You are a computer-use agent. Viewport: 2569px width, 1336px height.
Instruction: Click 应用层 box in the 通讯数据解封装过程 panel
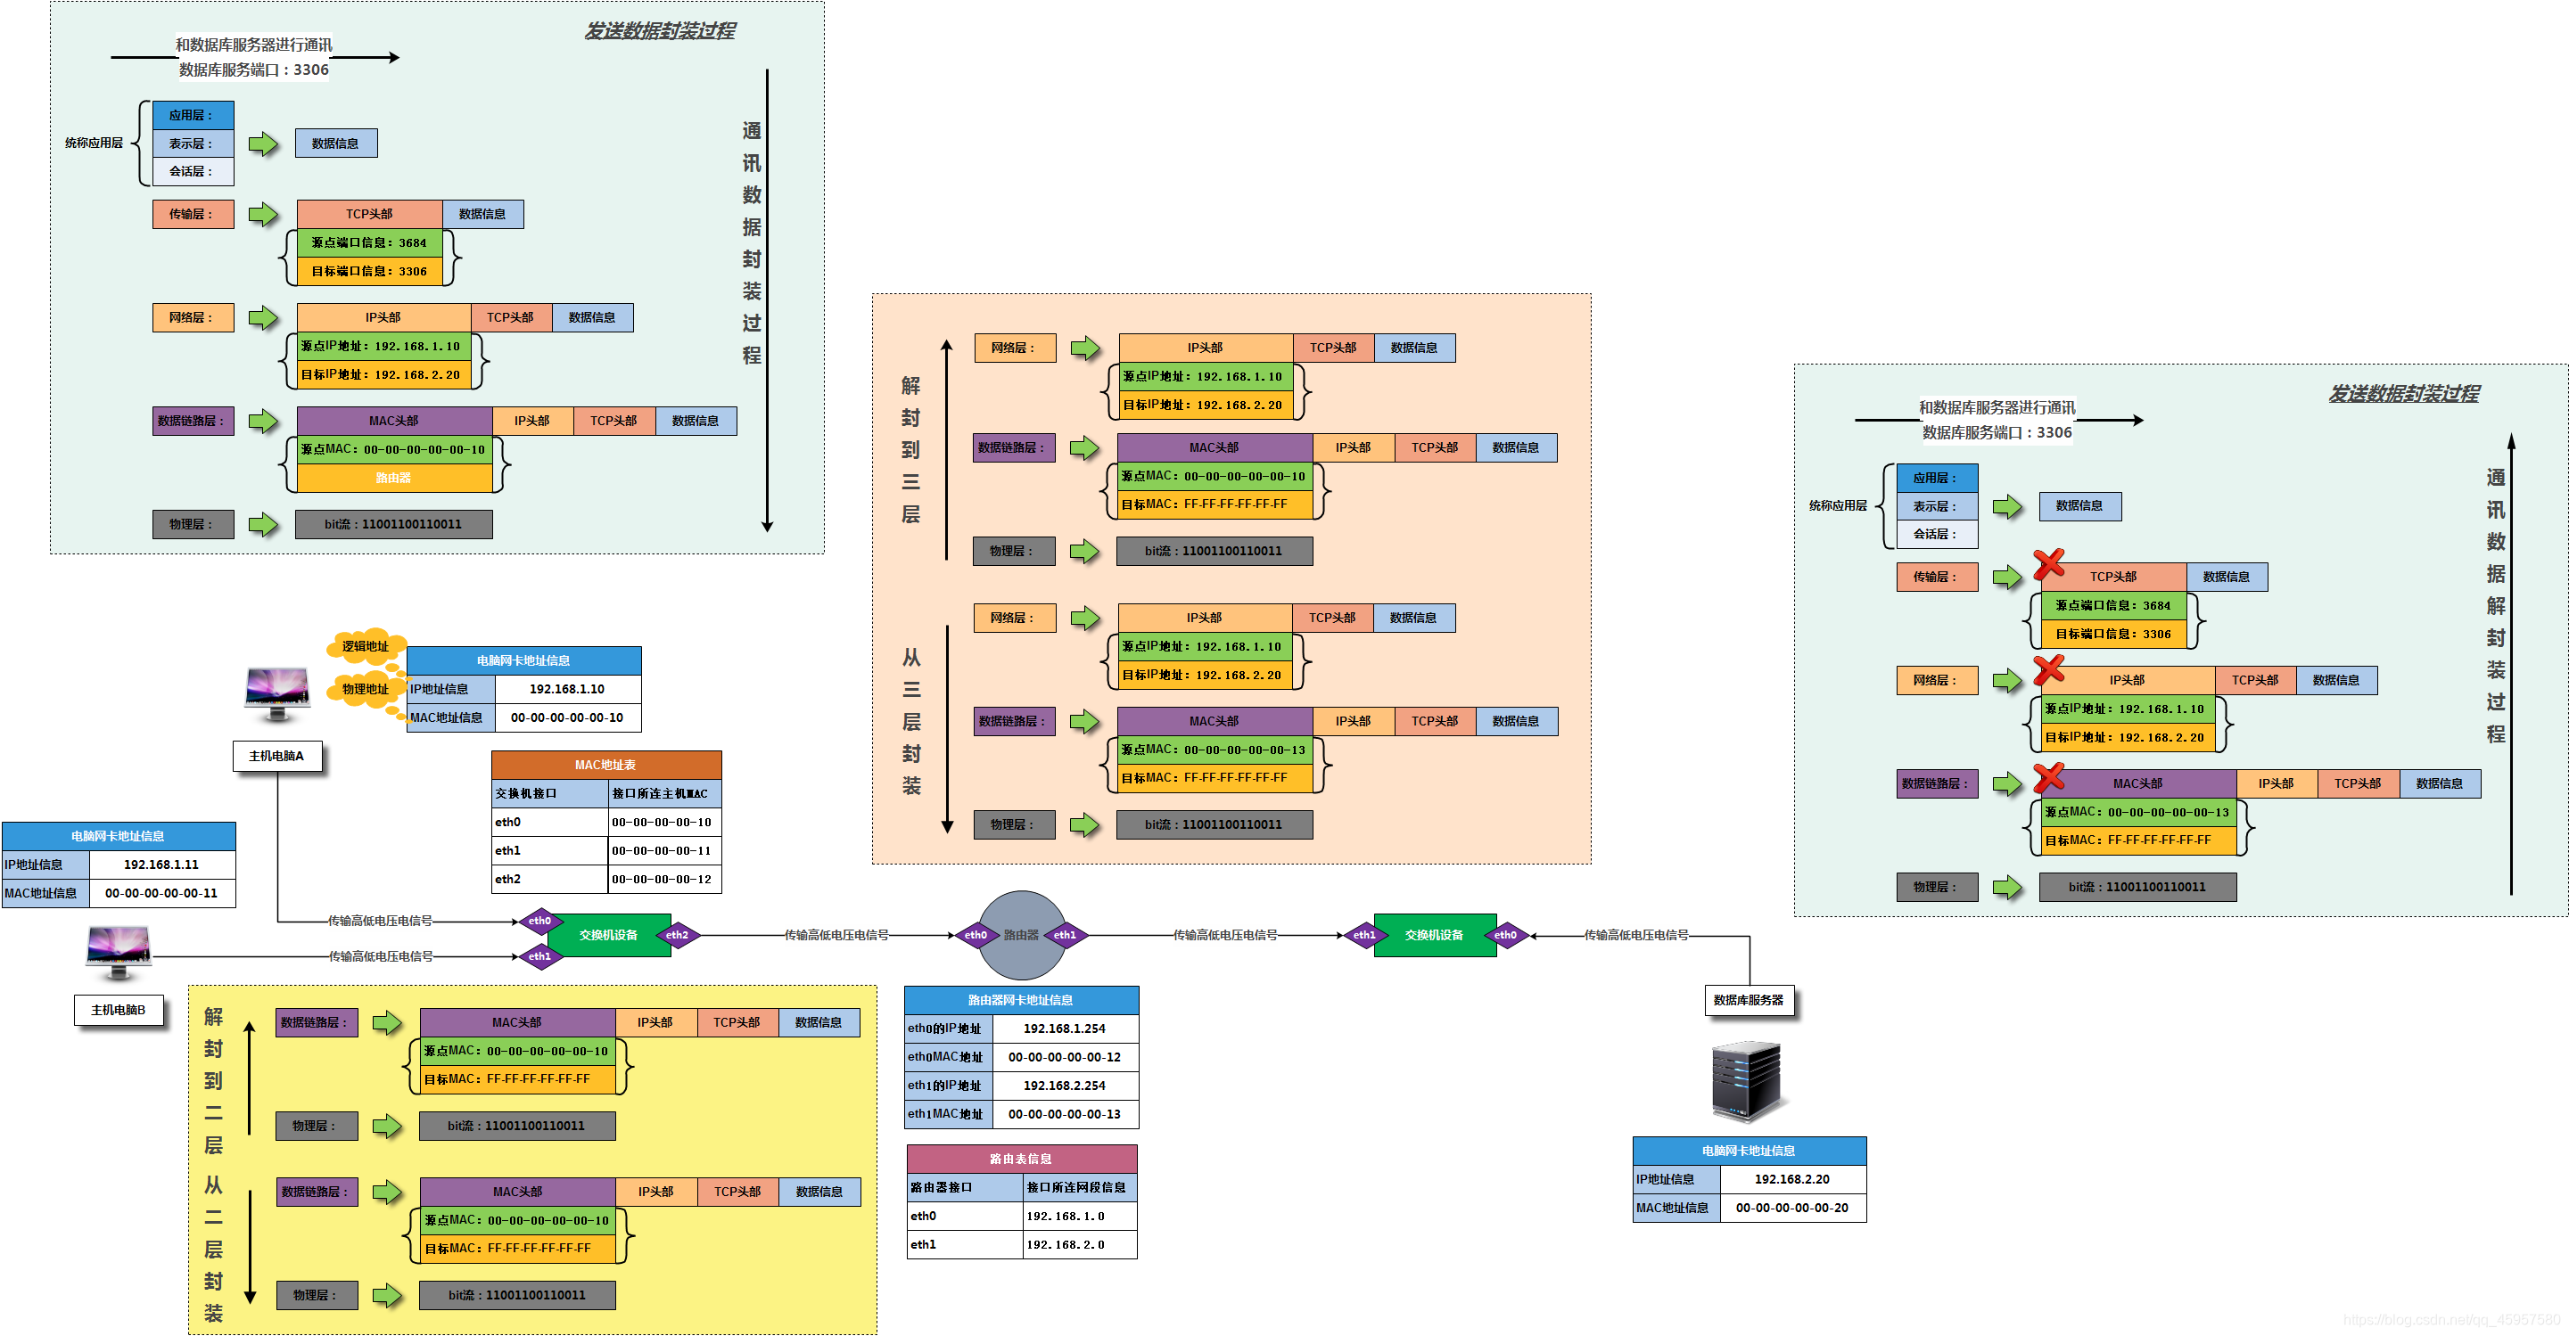click(x=1937, y=478)
